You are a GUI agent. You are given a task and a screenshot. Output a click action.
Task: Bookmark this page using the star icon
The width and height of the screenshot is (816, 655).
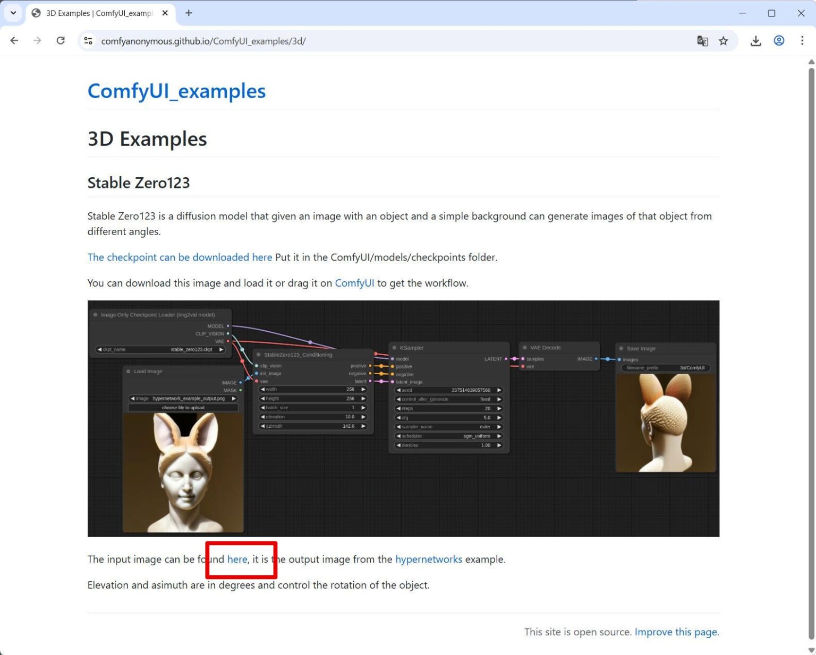[x=723, y=40]
